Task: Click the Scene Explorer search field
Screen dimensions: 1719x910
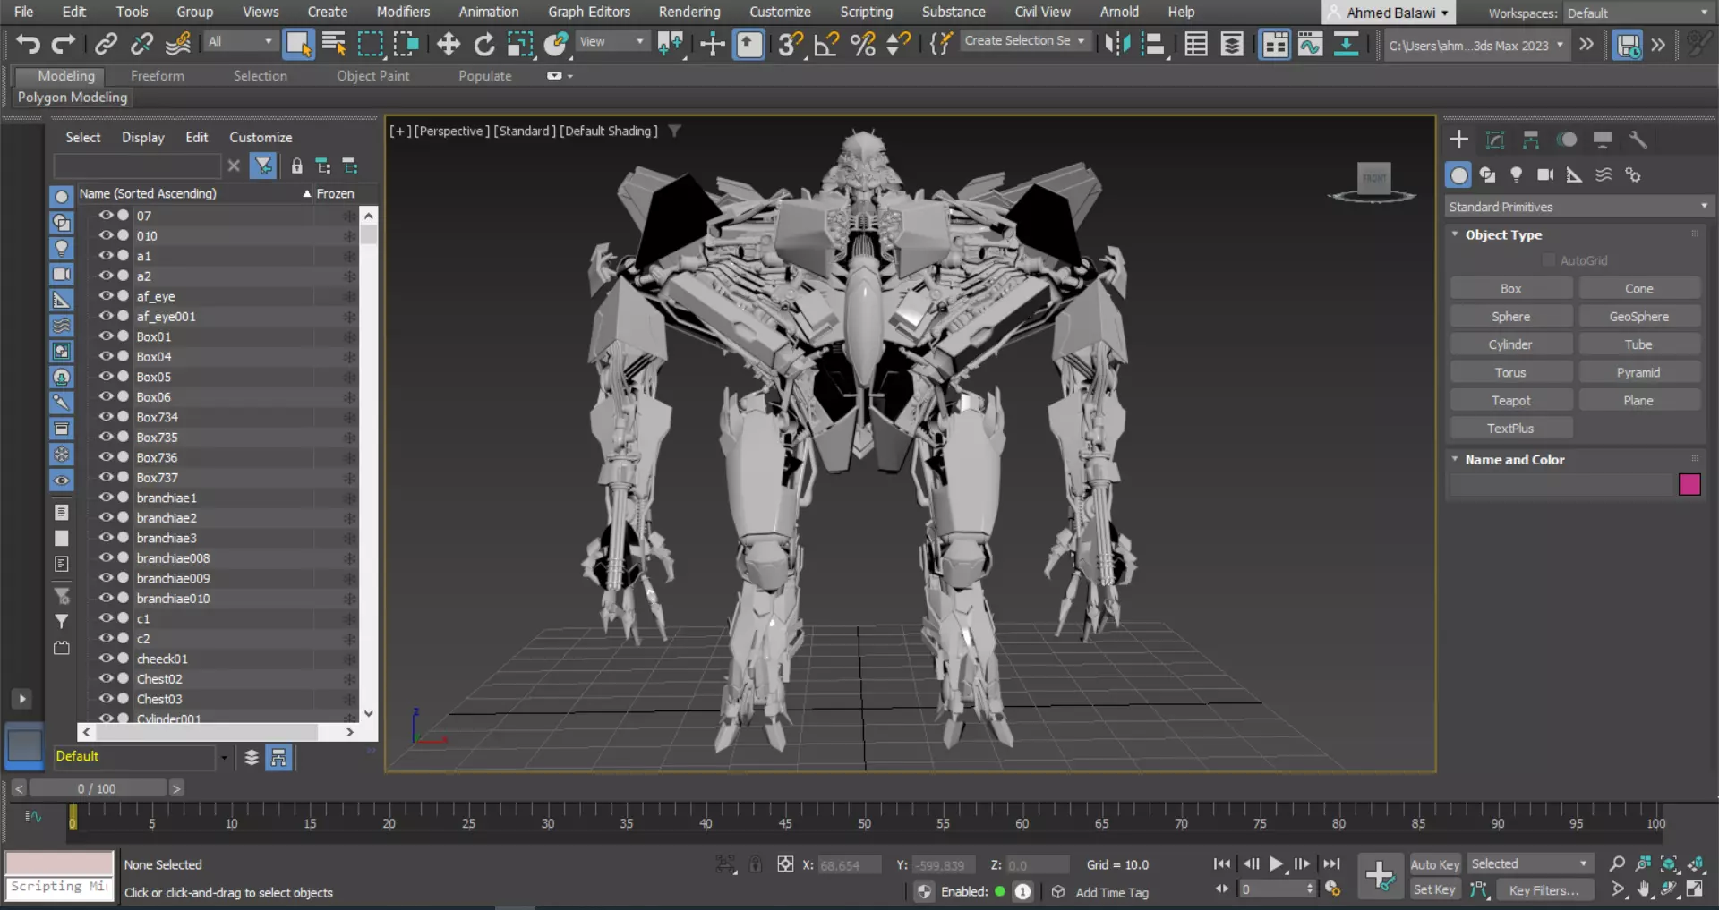Action: (x=137, y=166)
